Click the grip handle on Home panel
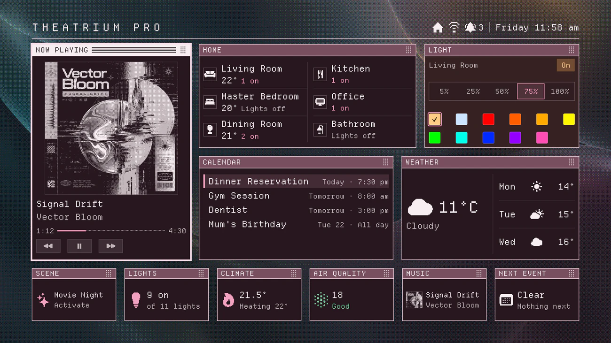The height and width of the screenshot is (343, 611). point(408,50)
